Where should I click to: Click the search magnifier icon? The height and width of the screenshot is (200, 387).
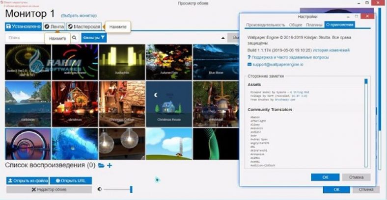[x=74, y=38]
